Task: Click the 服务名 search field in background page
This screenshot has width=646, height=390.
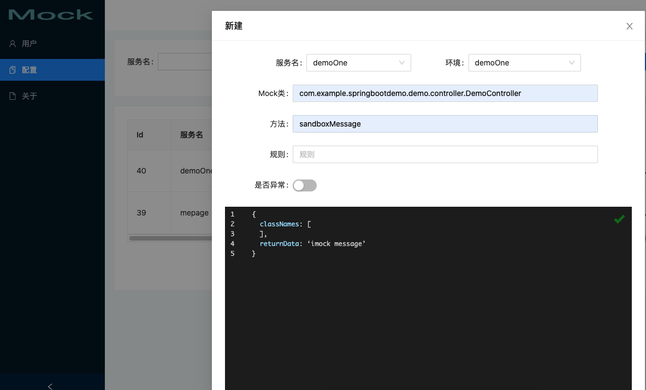Action: coord(185,62)
